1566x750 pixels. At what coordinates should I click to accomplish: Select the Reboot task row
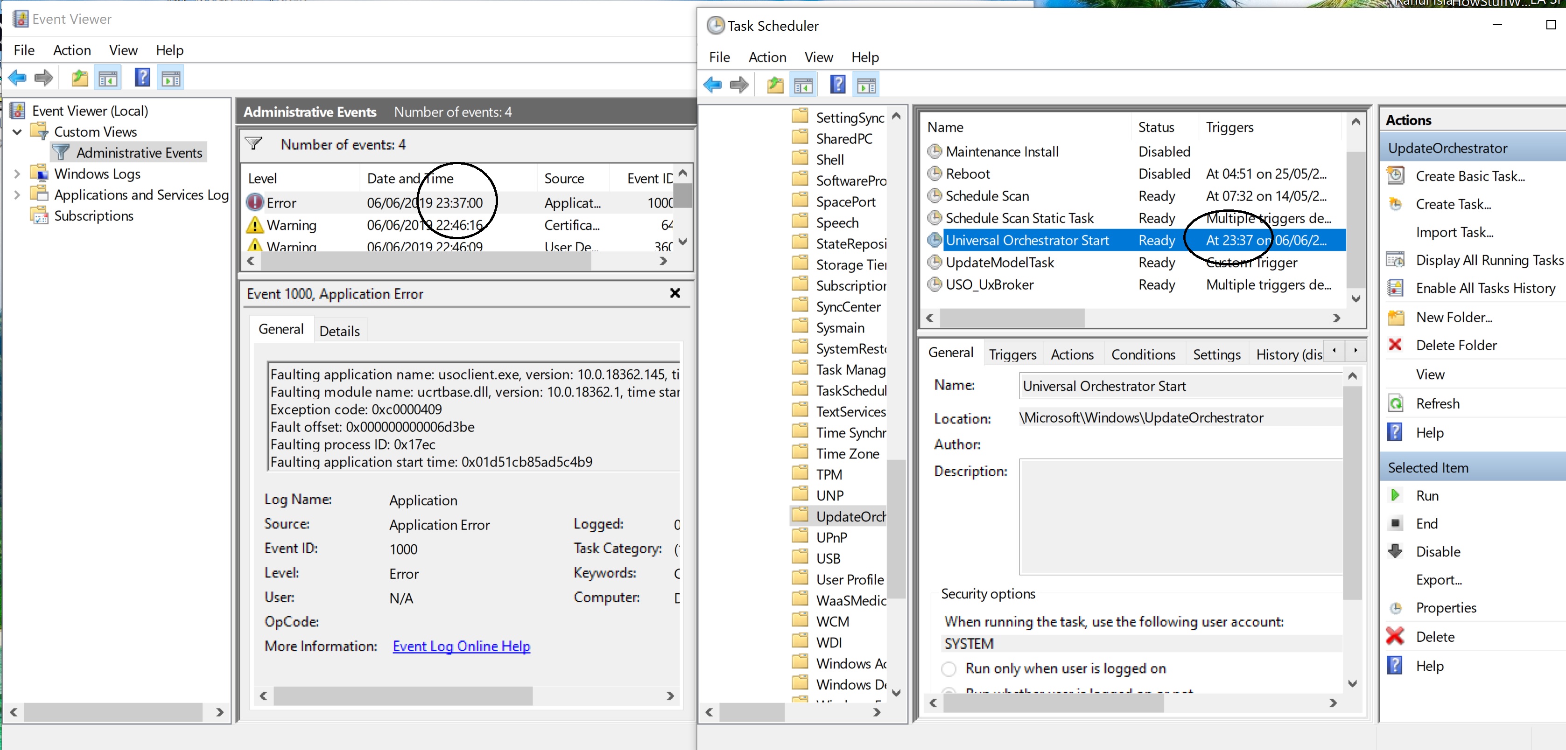(x=1136, y=174)
